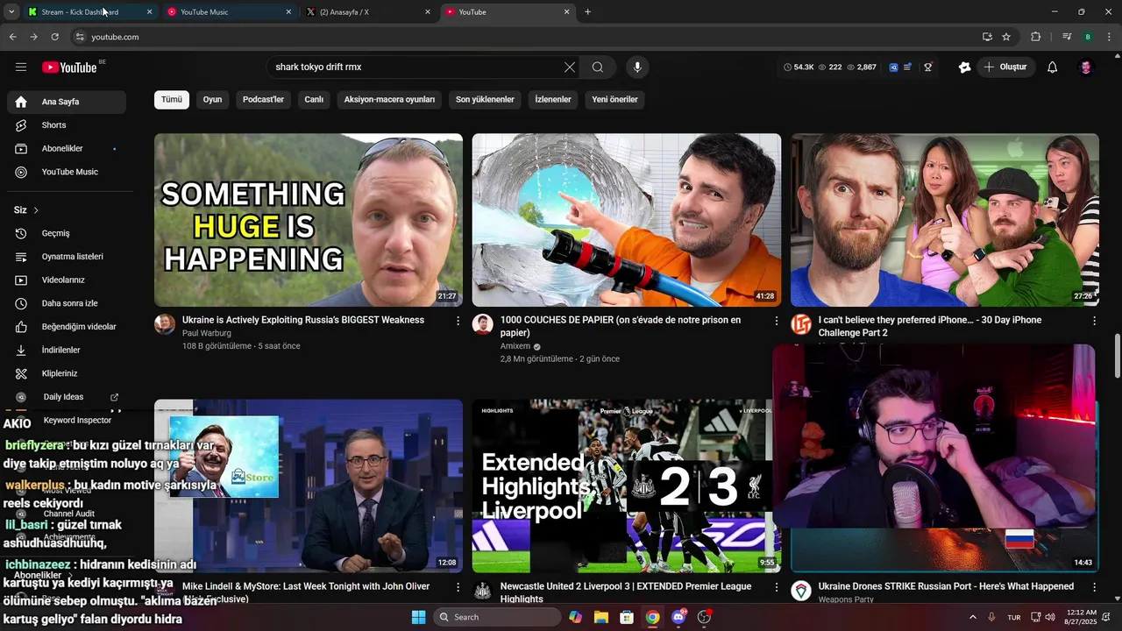1122x631 pixels.
Task: Open the trophy achievements icon
Action: click(x=927, y=67)
